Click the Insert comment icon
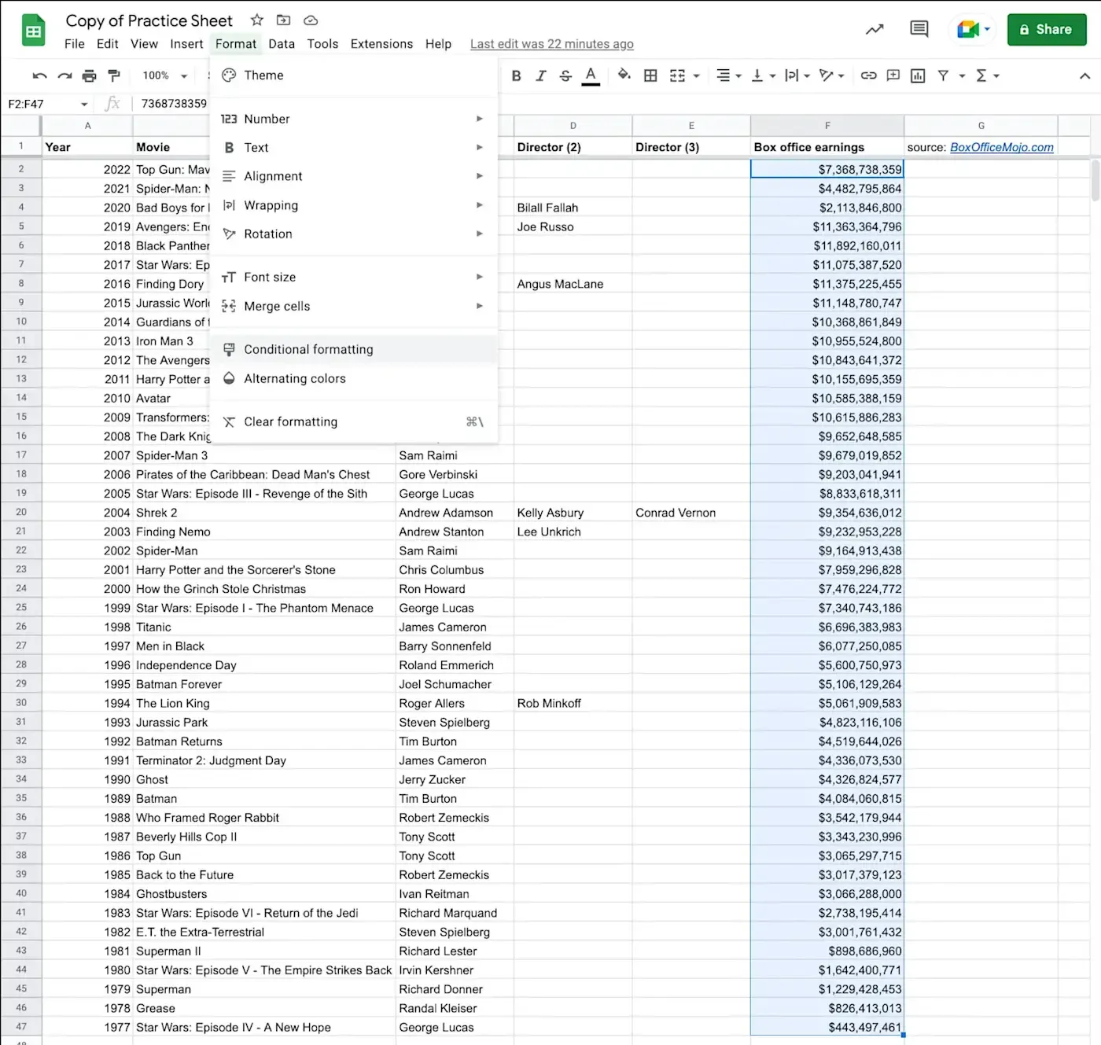The height and width of the screenshot is (1045, 1101). tap(893, 75)
